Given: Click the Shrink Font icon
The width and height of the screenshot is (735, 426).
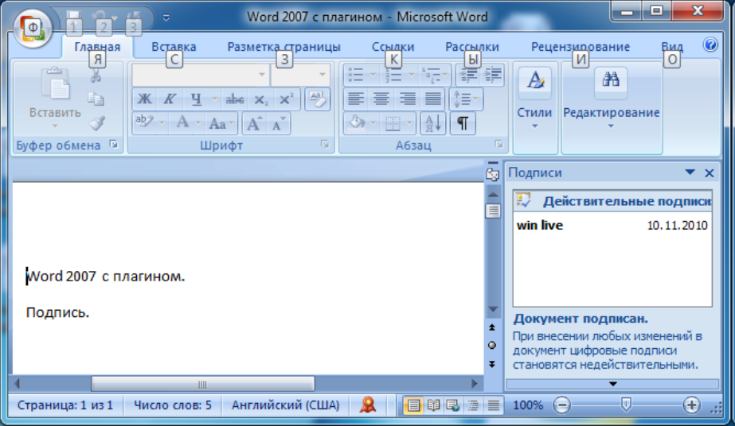Looking at the screenshot, I should click(x=278, y=123).
